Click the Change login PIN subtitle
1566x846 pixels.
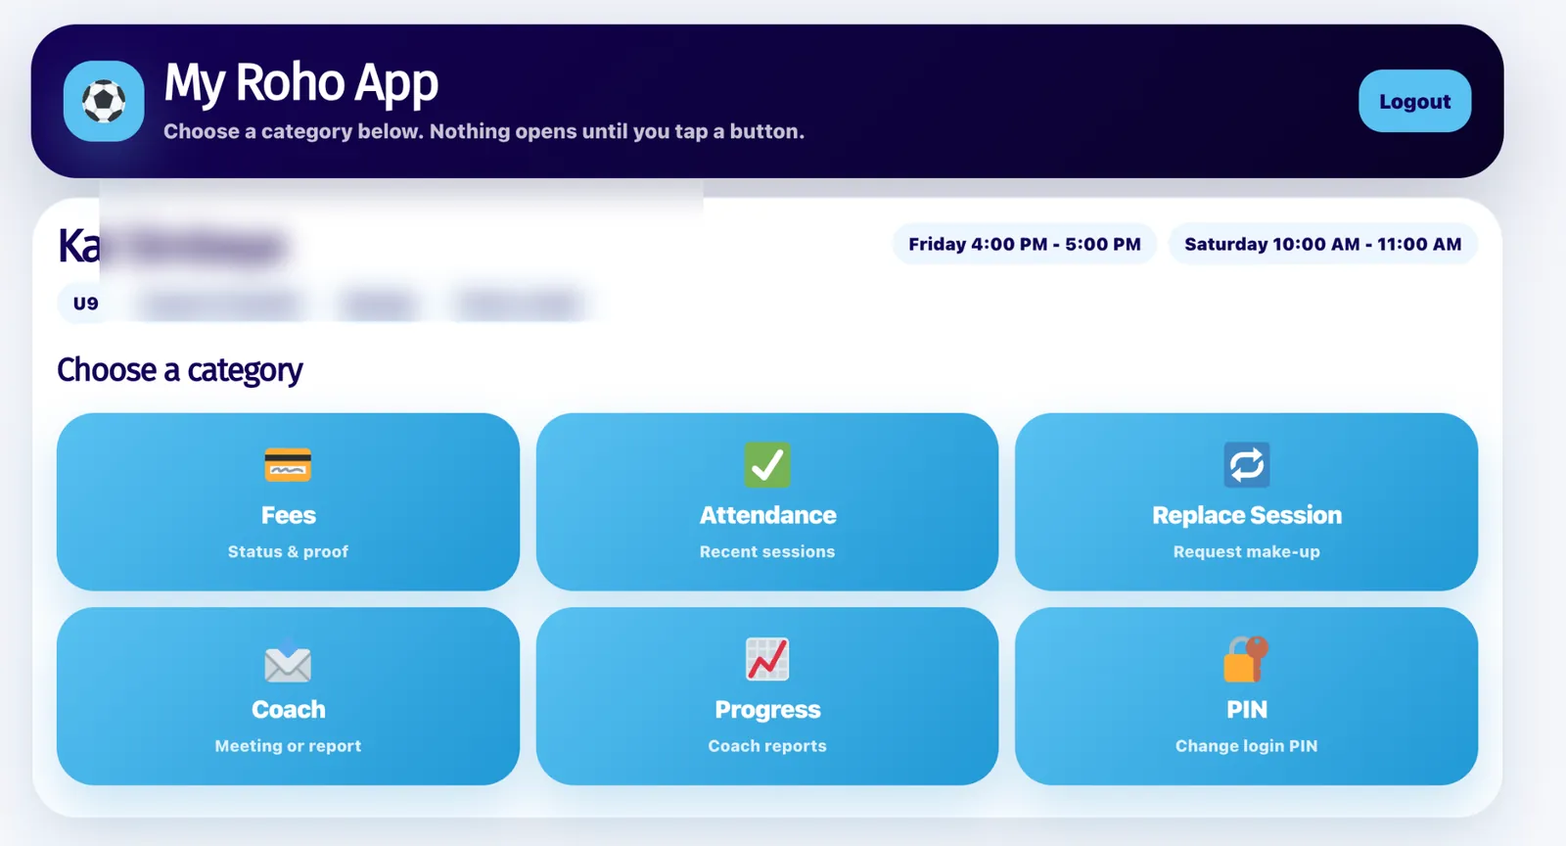point(1247,746)
